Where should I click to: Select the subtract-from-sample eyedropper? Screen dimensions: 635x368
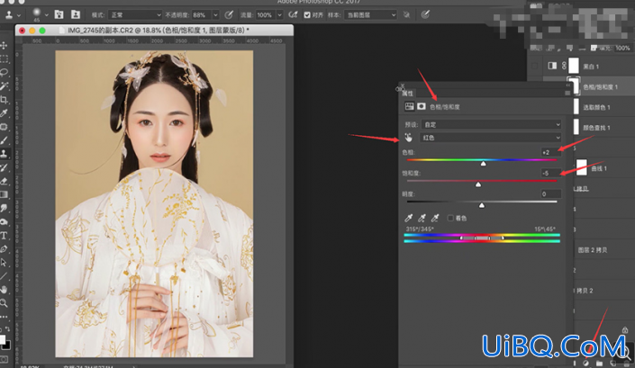[x=435, y=218]
